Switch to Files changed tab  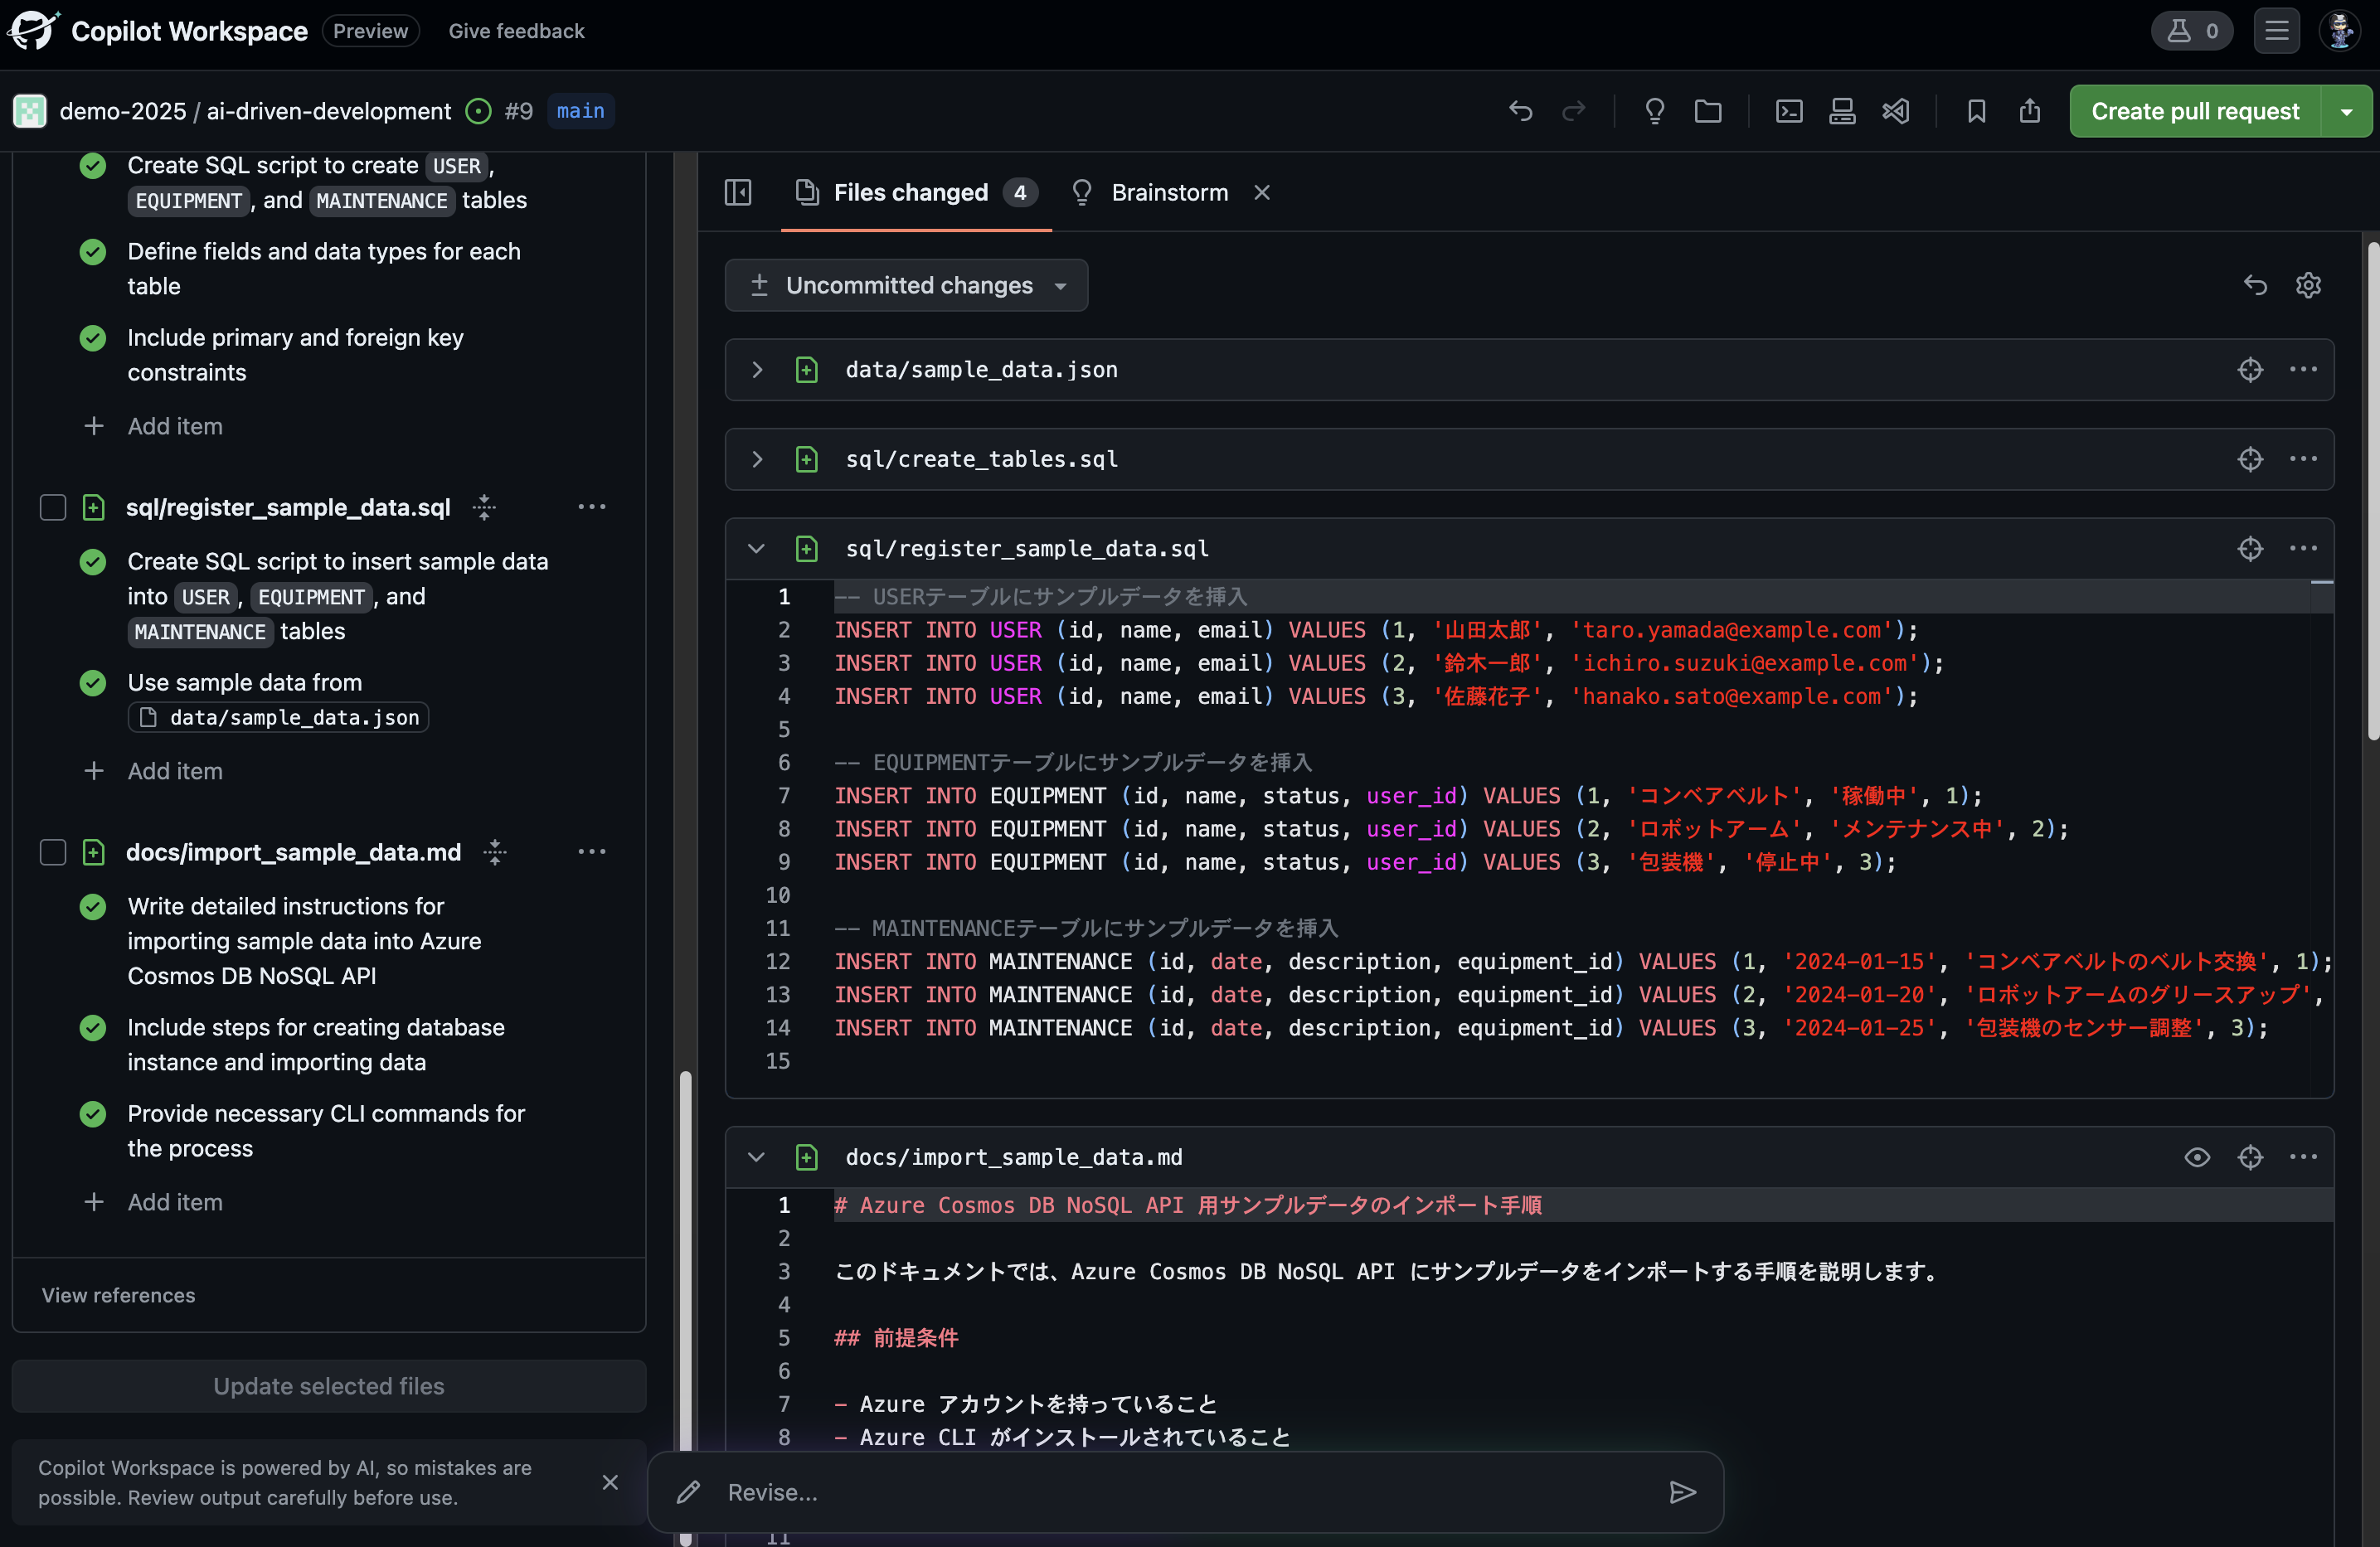tap(916, 192)
